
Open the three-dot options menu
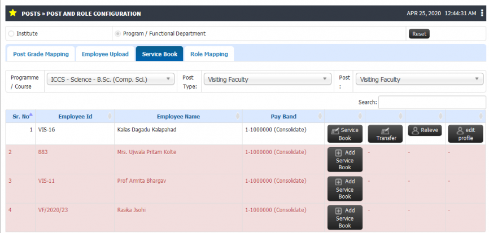point(482,13)
